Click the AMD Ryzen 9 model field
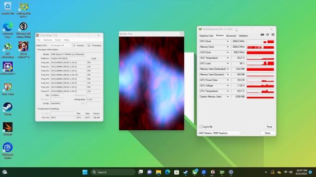316x177 pixels. [76, 55]
